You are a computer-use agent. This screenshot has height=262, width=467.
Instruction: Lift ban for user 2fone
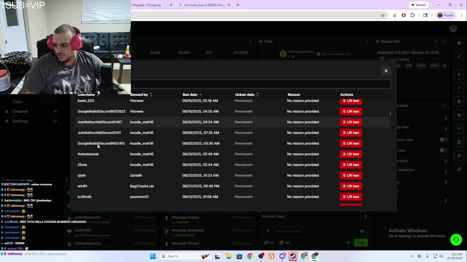(351, 165)
